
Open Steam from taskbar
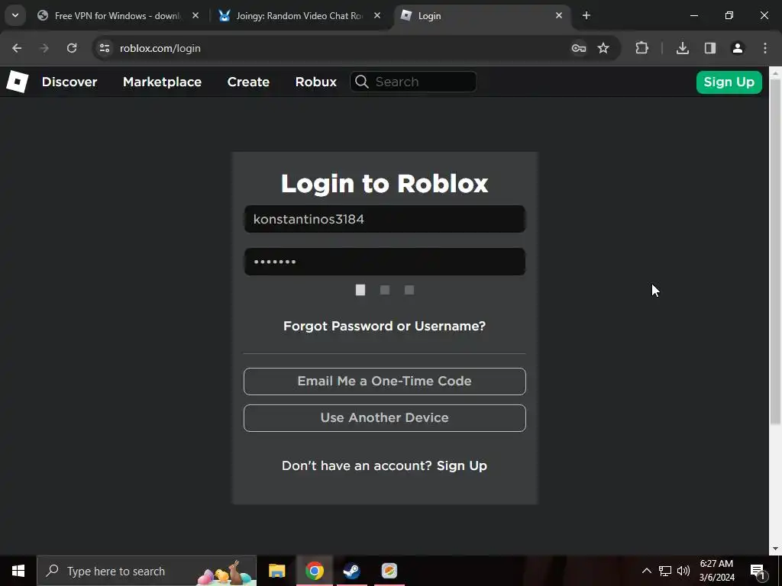(x=351, y=571)
